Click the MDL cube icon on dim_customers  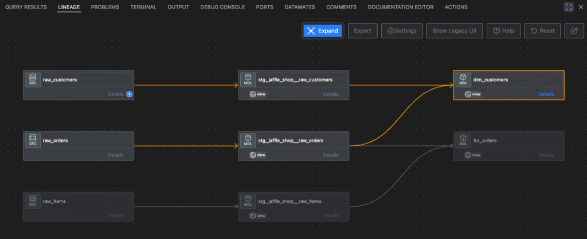(x=463, y=79)
